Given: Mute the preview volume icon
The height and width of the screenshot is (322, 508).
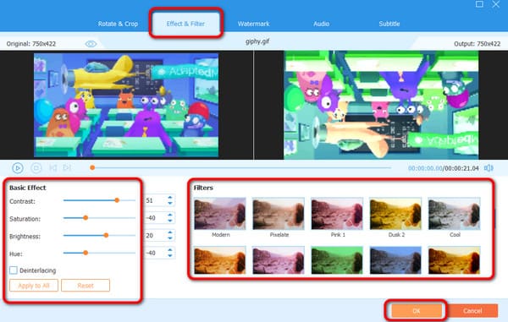Looking at the screenshot, I should point(489,168).
